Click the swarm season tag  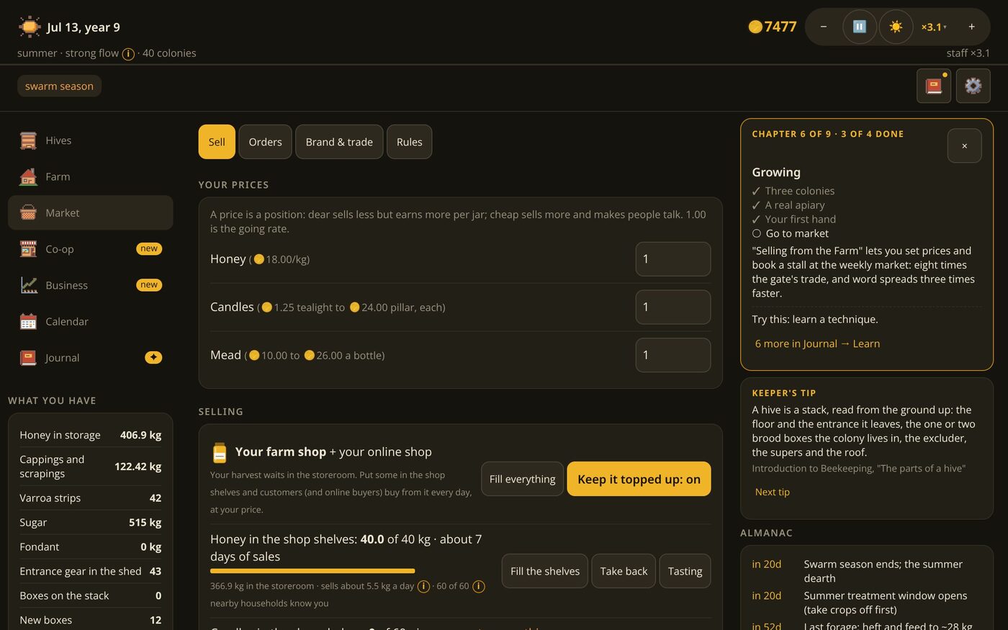click(59, 86)
